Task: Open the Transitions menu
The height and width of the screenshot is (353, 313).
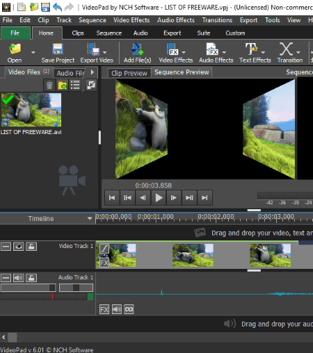Action: pos(217,20)
